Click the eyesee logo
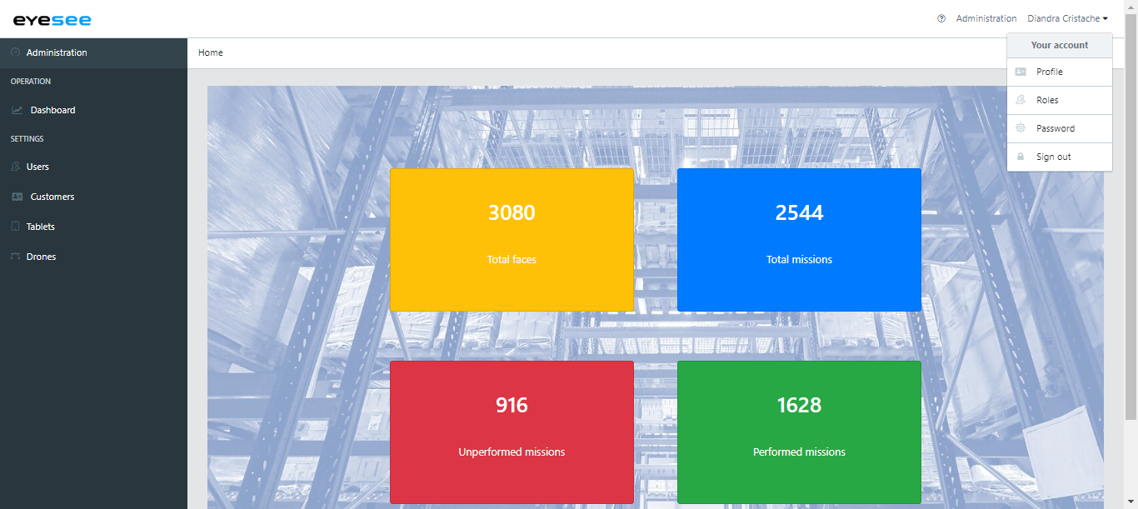This screenshot has width=1138, height=509. (52, 20)
